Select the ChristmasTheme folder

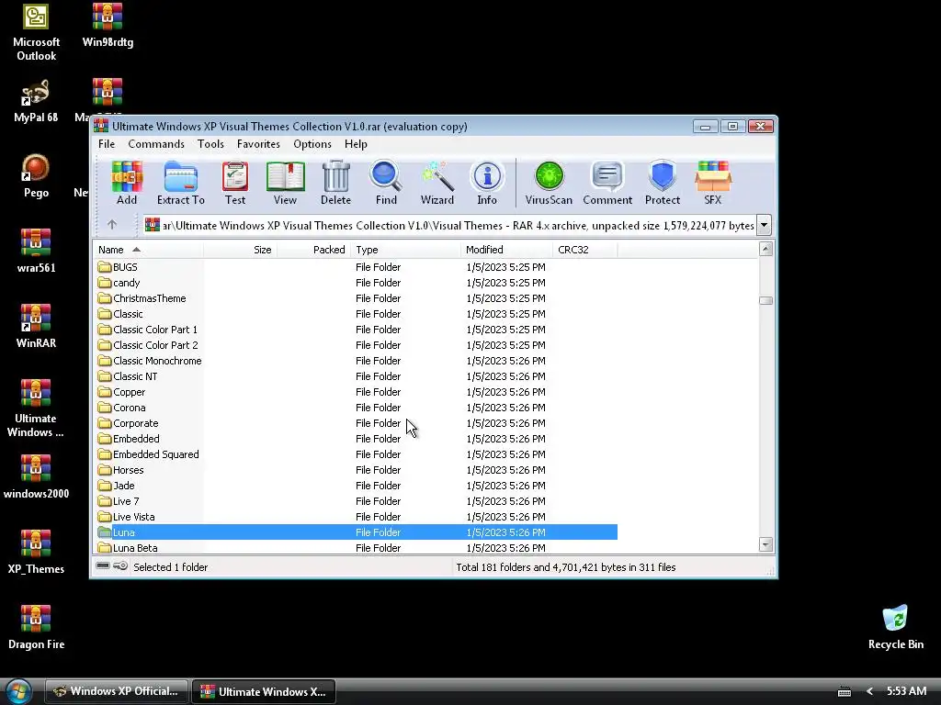pyautogui.click(x=142, y=298)
